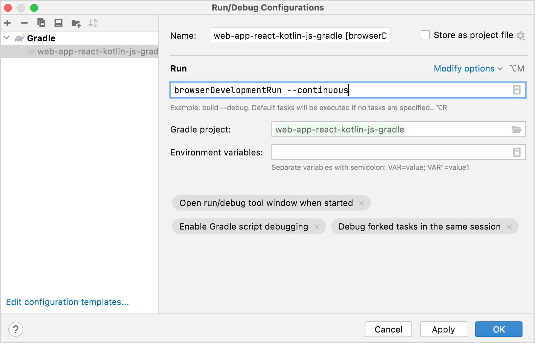The height and width of the screenshot is (343, 535).
Task: Sort configurations alphabetically
Action: 93,23
